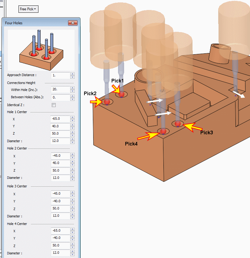Decrease Hole 4 Center X using down arrow
250x258 pixels.
point(72,232)
